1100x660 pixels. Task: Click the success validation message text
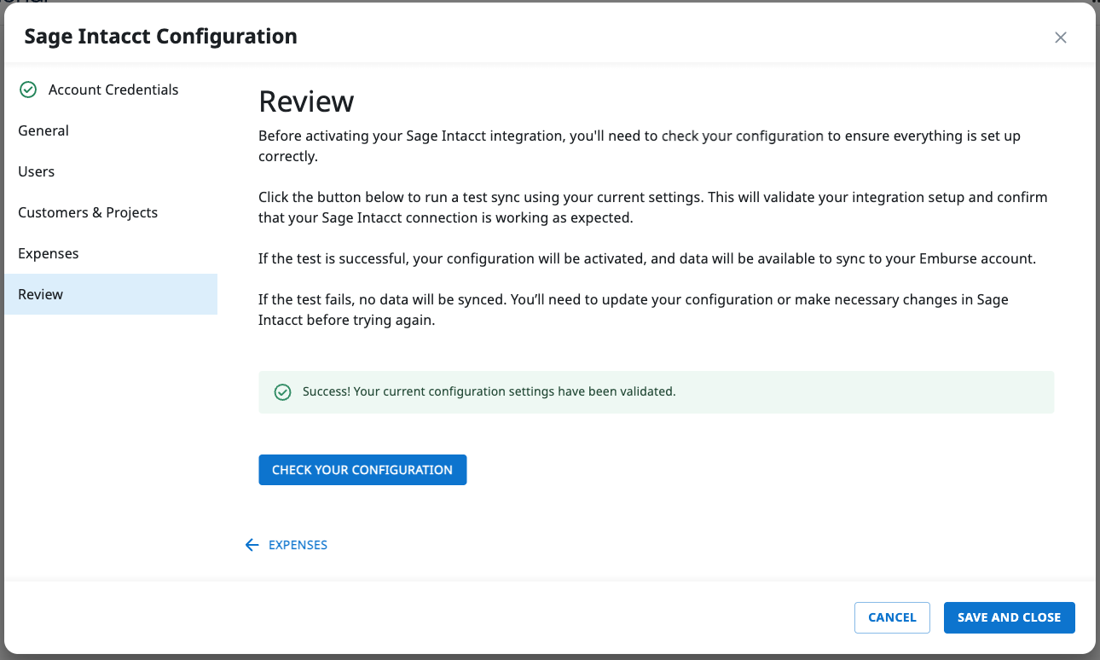click(489, 392)
